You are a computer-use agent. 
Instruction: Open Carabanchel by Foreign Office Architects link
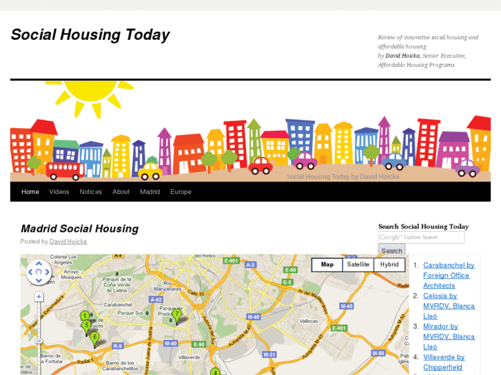click(x=449, y=275)
